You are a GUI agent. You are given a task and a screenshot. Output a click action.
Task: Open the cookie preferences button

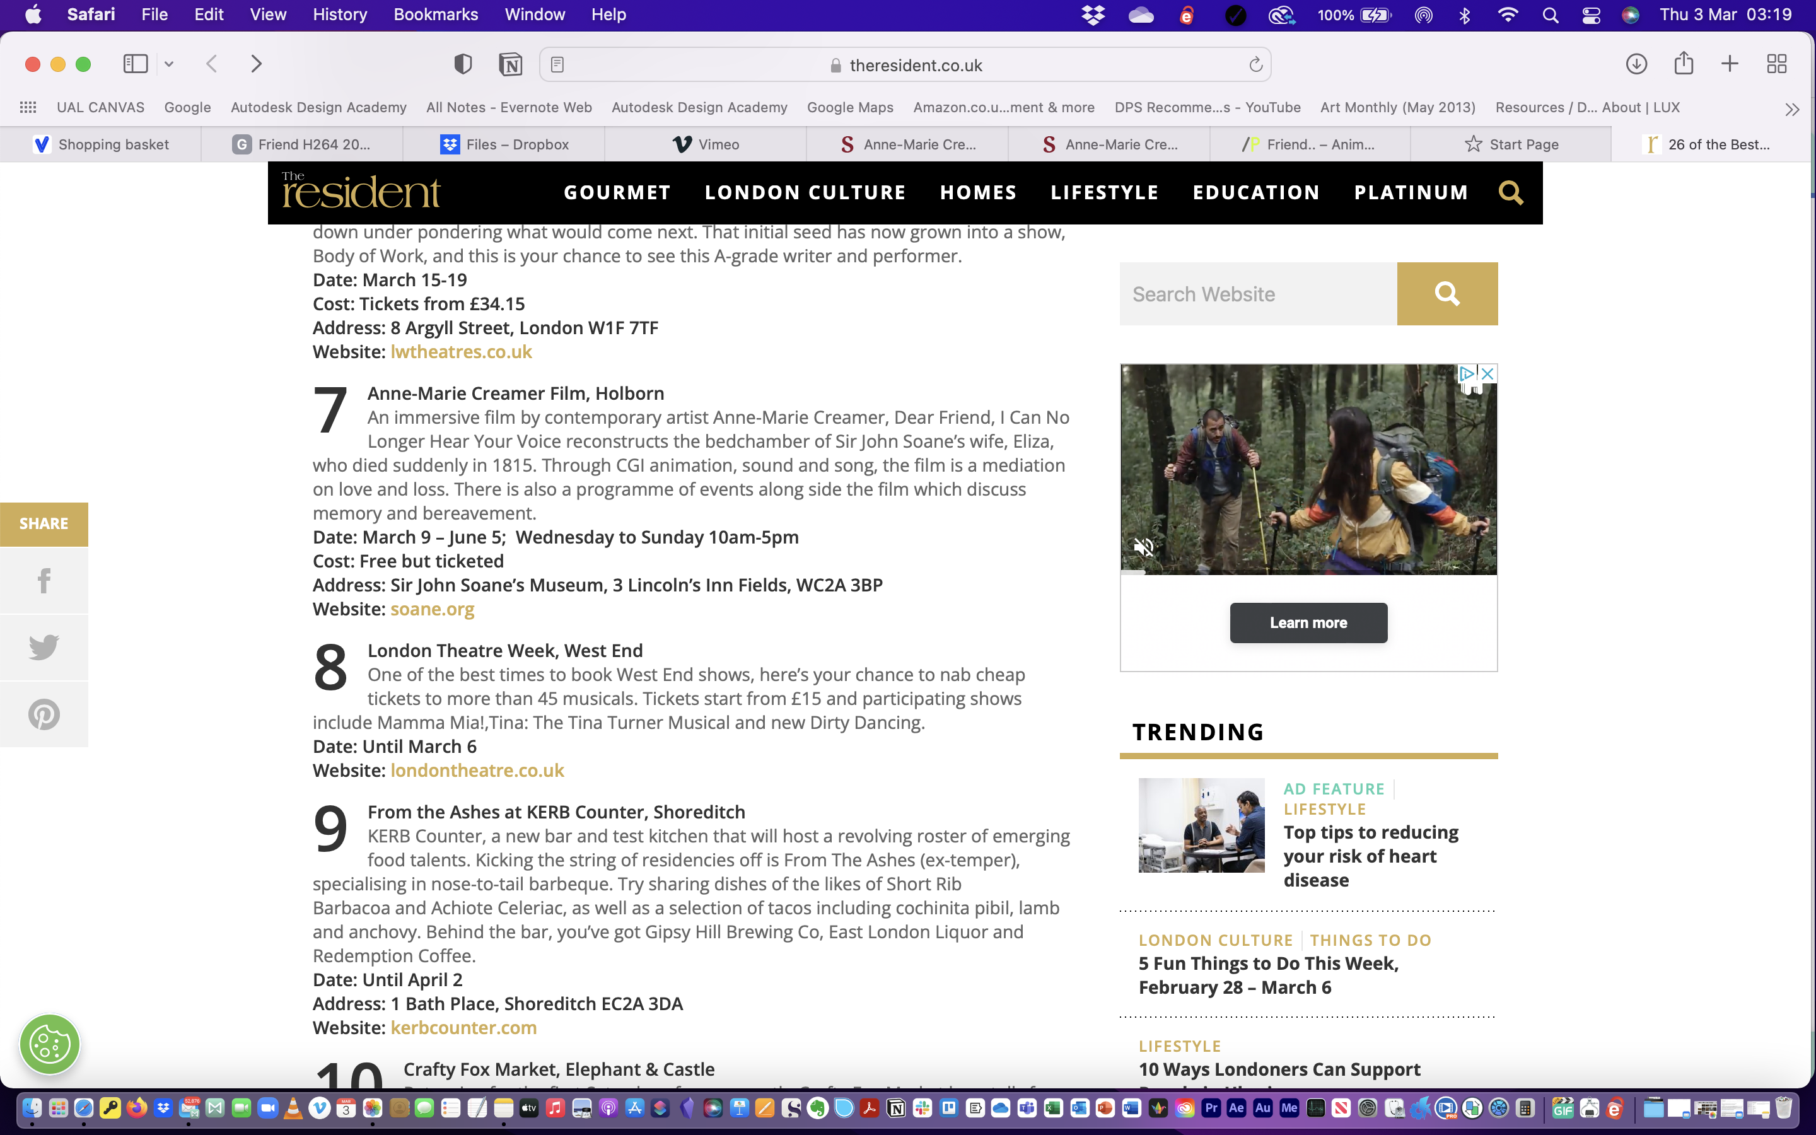coord(50,1044)
